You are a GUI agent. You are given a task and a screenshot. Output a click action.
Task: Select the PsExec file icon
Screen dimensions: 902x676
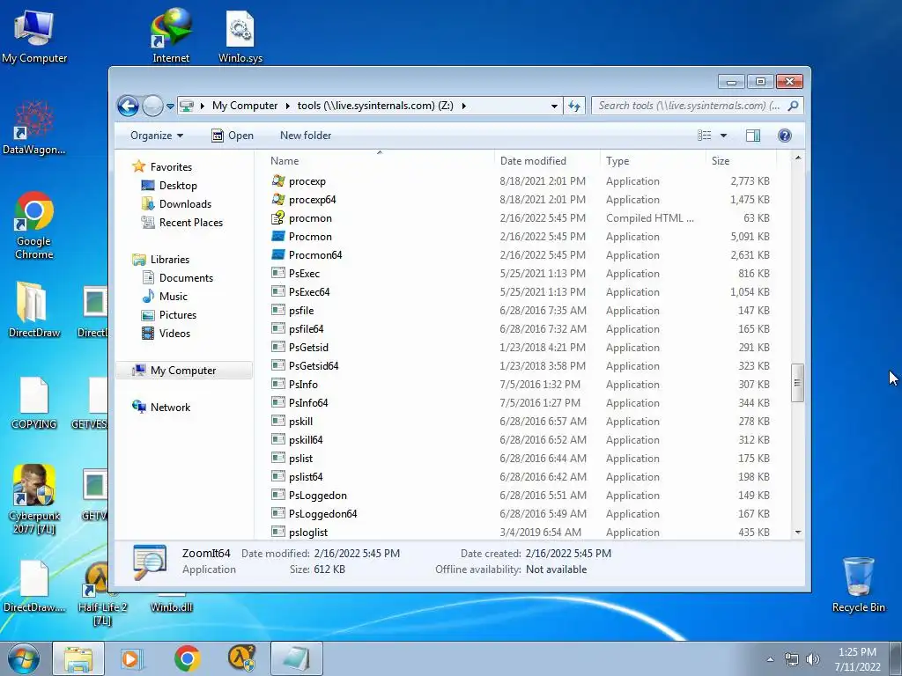[x=278, y=273]
